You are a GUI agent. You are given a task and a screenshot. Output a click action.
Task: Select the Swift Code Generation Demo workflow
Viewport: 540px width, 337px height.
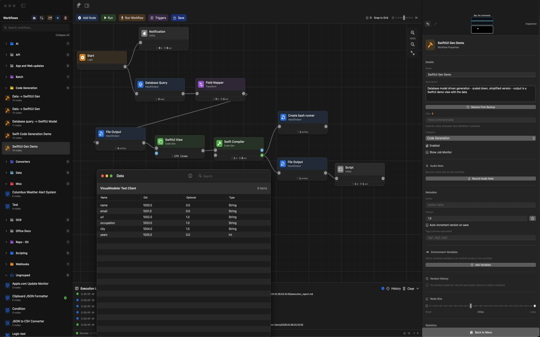click(32, 134)
